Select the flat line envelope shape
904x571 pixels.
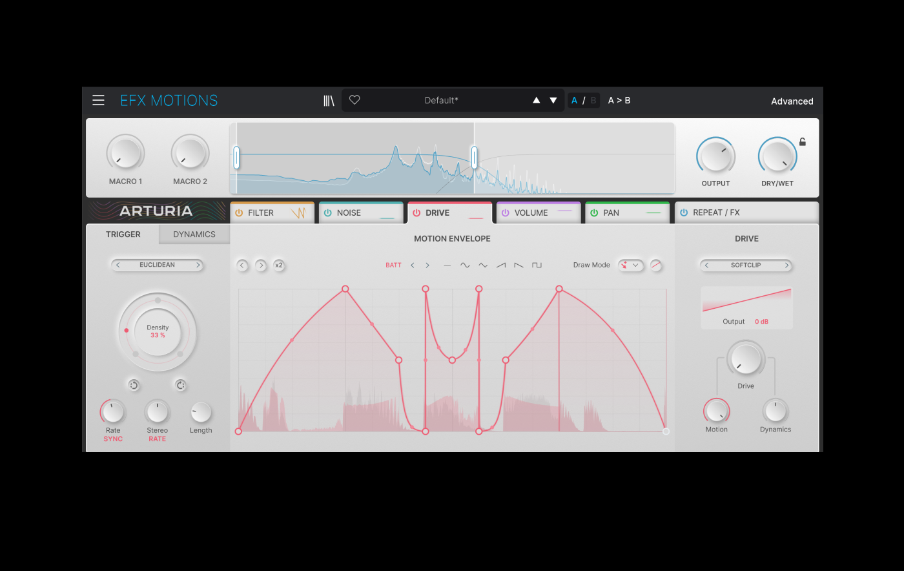point(447,265)
